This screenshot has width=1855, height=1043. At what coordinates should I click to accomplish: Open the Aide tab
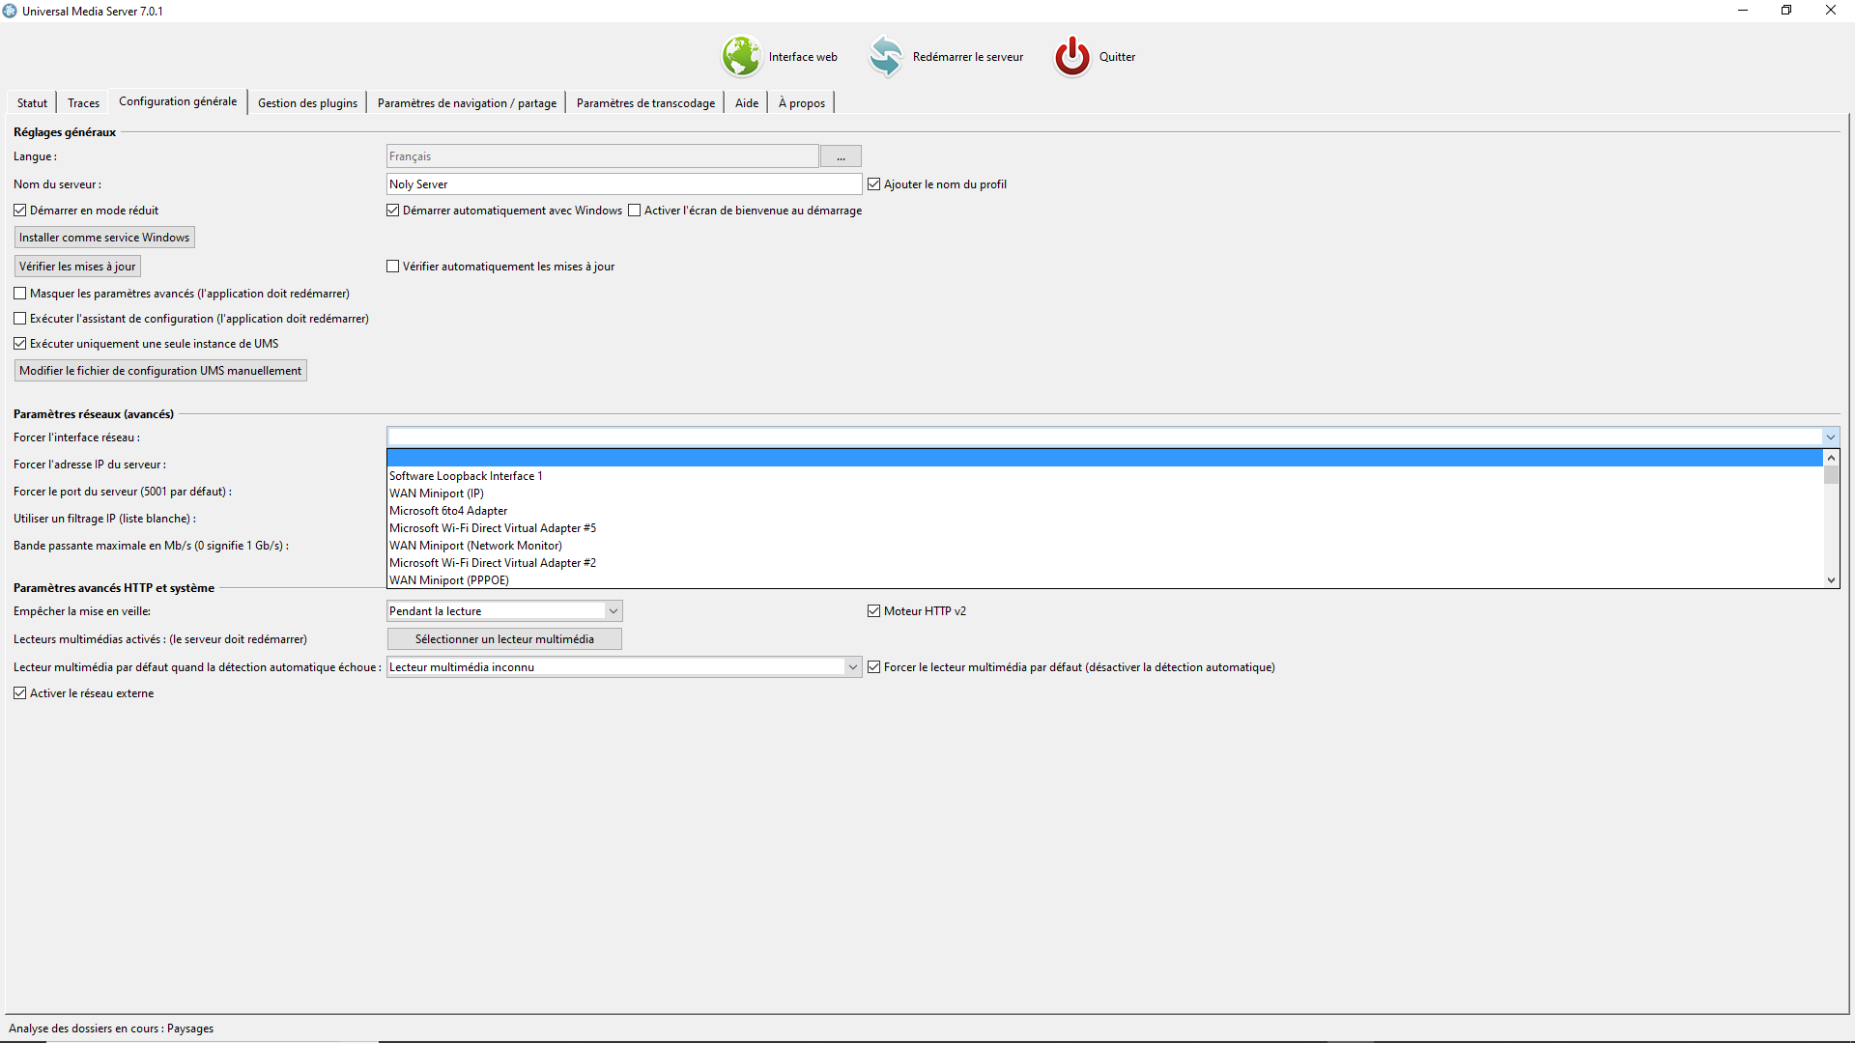point(747,103)
